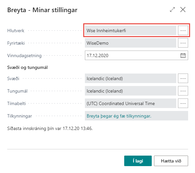
Task: Select the Tungumál Icelandic (Iceland) field
Action: (130, 91)
